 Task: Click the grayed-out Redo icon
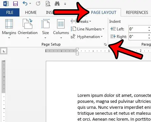[x=38, y=4]
